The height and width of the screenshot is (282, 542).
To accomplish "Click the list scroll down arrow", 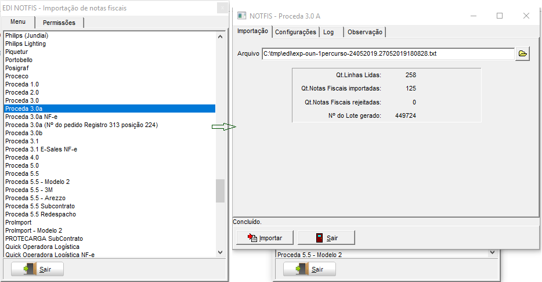I will click(220, 252).
